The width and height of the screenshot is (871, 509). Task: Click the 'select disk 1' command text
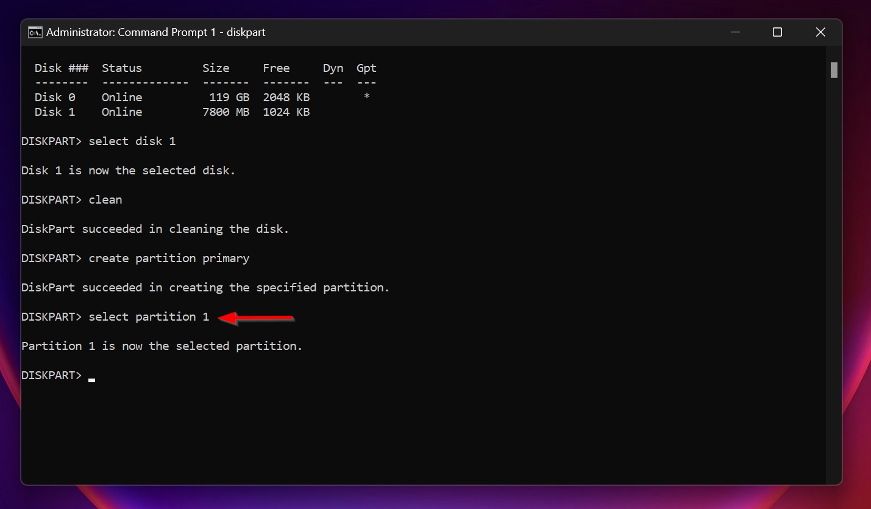click(132, 141)
